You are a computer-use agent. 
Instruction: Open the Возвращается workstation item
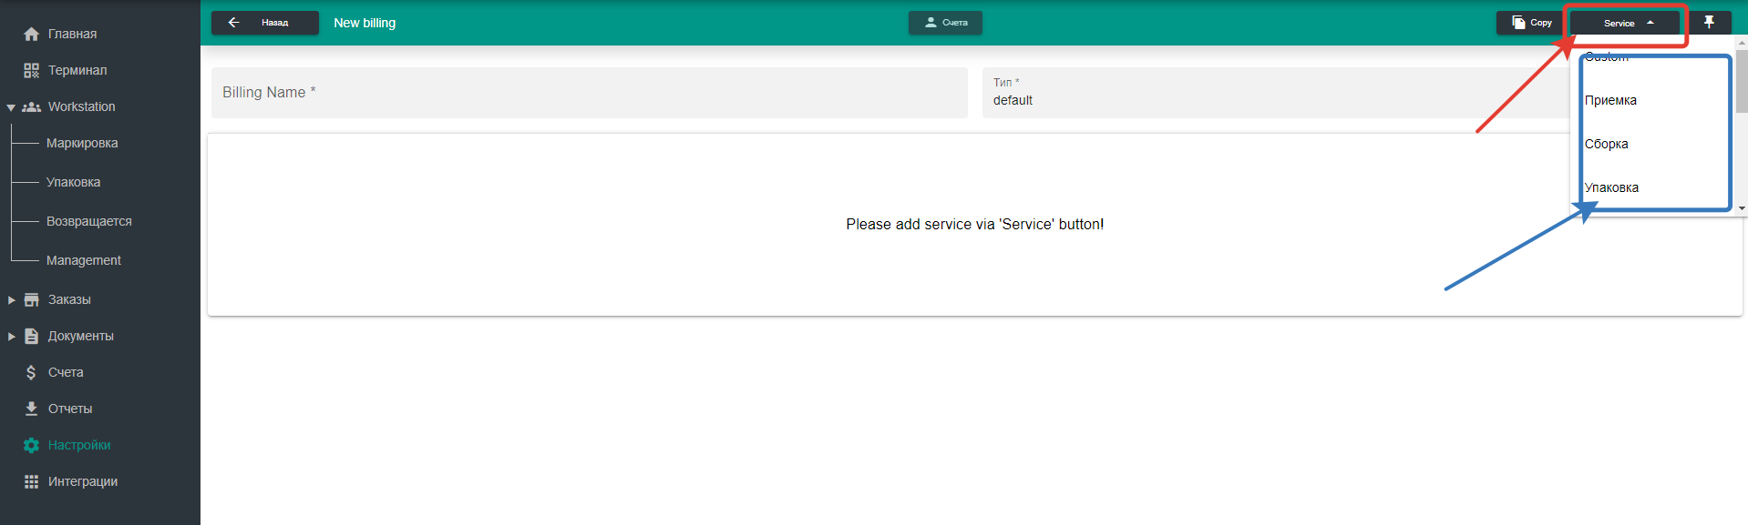pyautogui.click(x=89, y=221)
